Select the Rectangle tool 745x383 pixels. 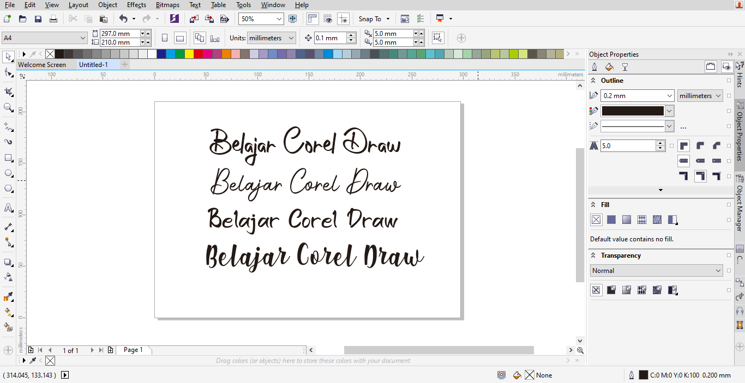(8, 158)
